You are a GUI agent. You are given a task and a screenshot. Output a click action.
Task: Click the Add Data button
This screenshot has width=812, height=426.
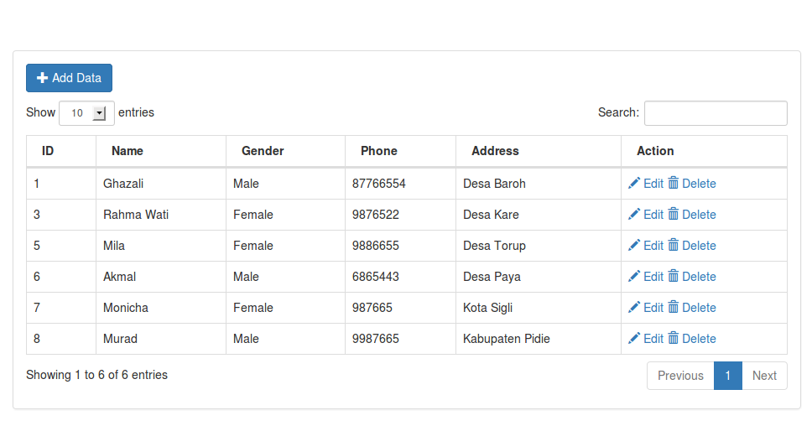click(69, 78)
